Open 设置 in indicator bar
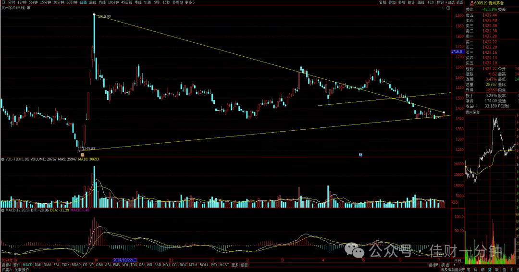This screenshot has height=272, width=519. pos(244,265)
